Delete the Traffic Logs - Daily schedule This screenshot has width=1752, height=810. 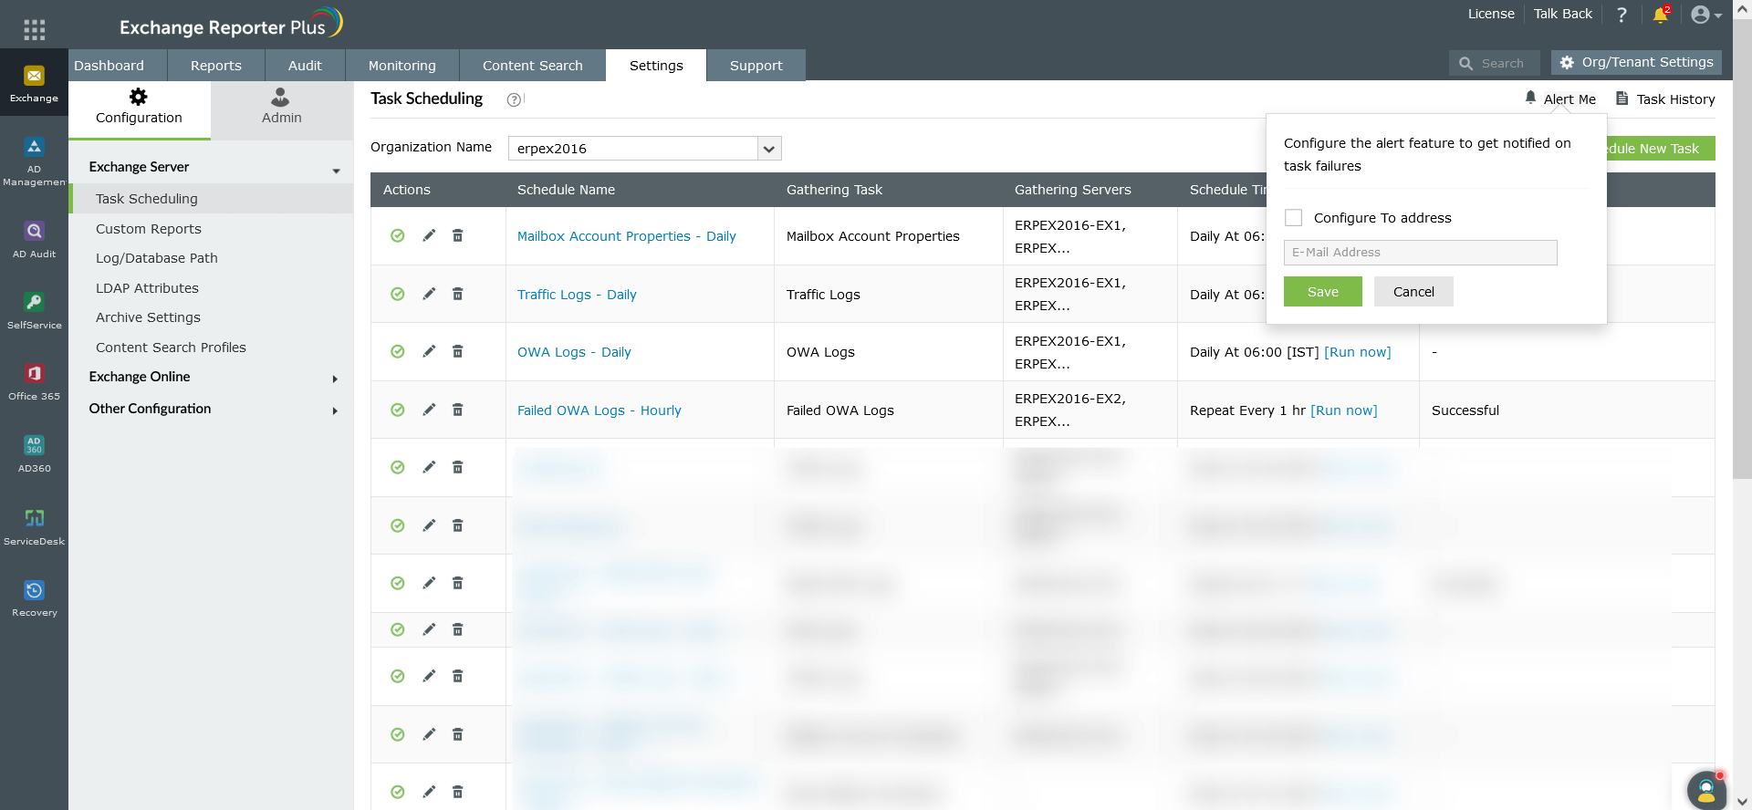click(x=458, y=294)
